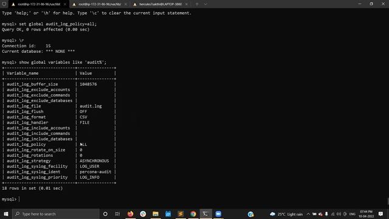Open Sublime Text from the taskbar
This screenshot has width=389, height=219.
181,214
